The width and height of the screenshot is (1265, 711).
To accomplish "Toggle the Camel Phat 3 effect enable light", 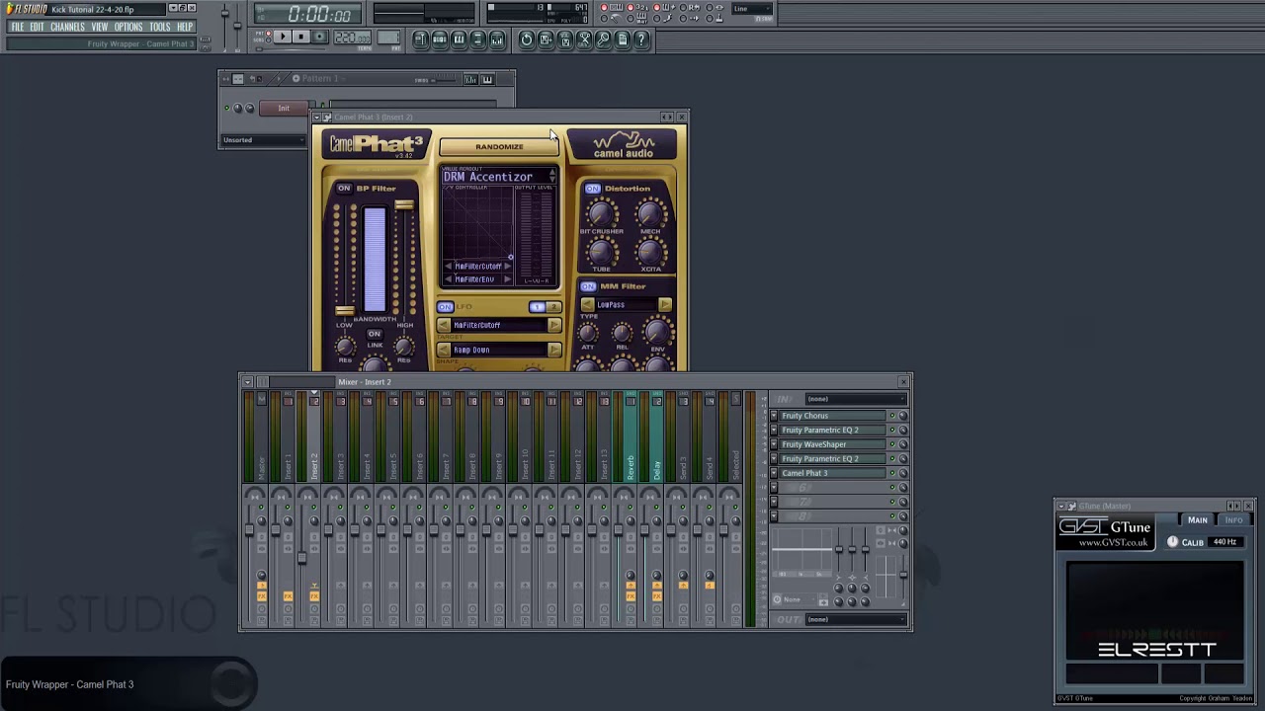I will [892, 473].
